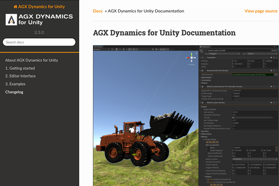Click the orientation gizmo lock icon
The width and height of the screenshot is (279, 186).
click(x=196, y=53)
